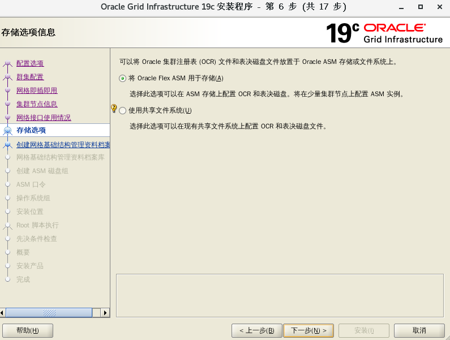Click the sidebar horizontal scrollbar thumb
This screenshot has height=340, width=450.
[49, 313]
